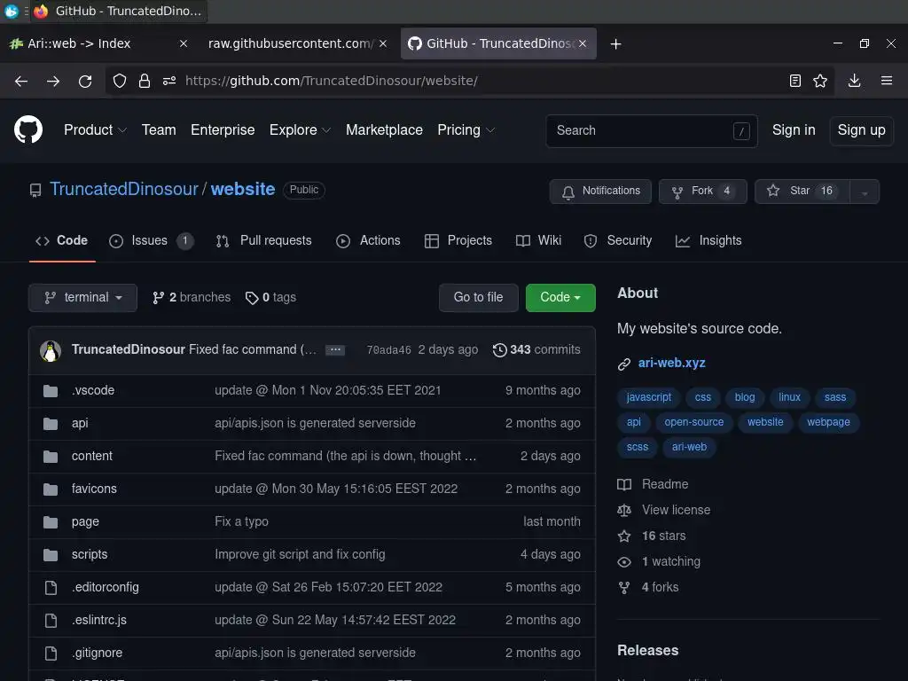The width and height of the screenshot is (908, 681).
Task: Click the View license link
Action: 664,510
